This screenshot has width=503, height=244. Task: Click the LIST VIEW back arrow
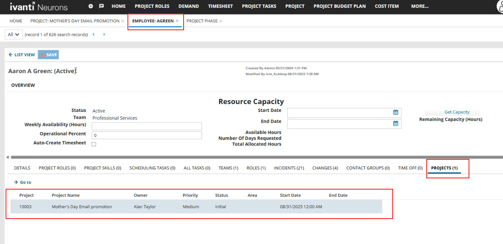coord(10,54)
